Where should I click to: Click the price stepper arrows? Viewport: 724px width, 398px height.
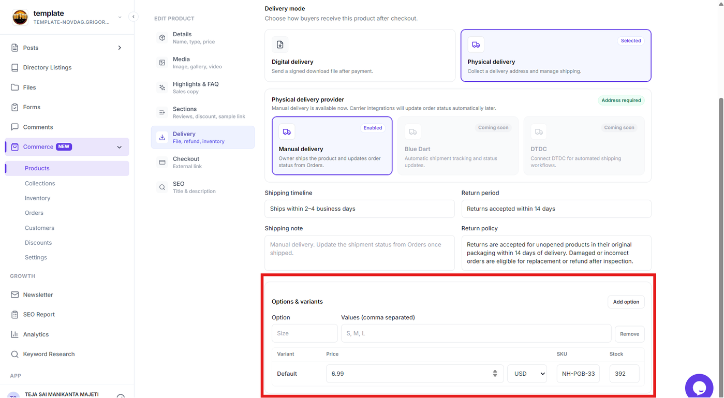[495, 374]
